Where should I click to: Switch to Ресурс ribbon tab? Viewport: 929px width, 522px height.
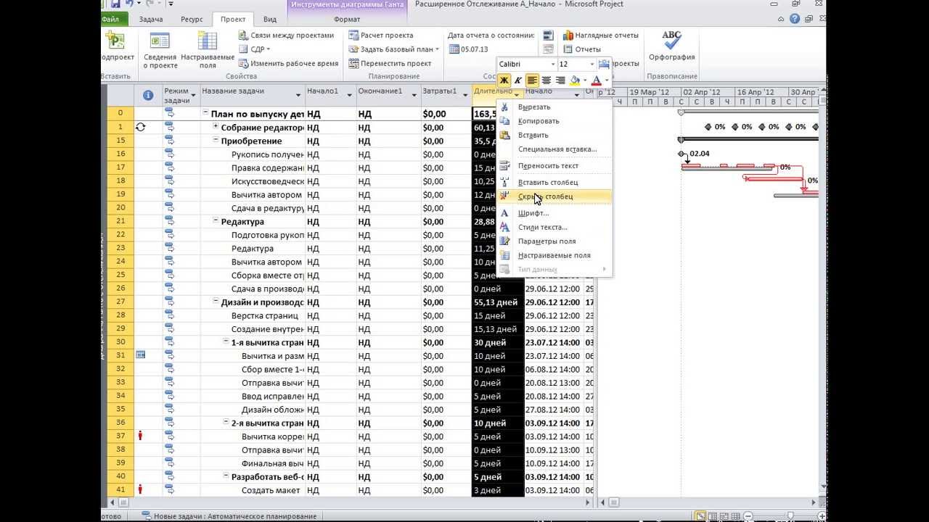(x=192, y=20)
